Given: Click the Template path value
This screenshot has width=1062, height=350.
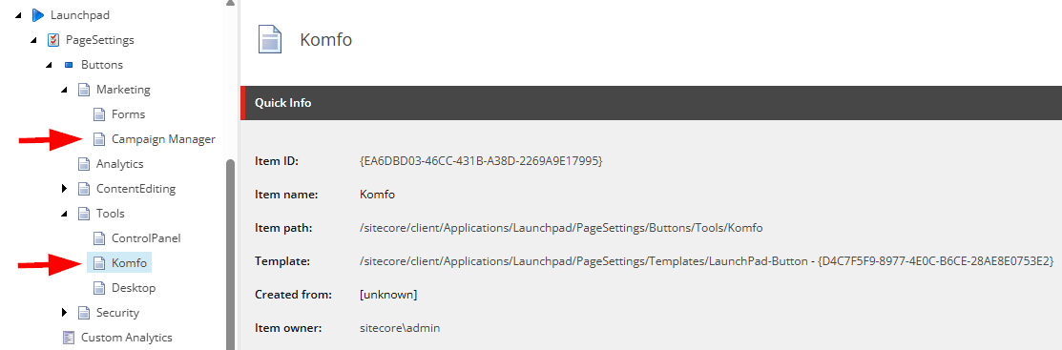Looking at the screenshot, I should (706, 261).
